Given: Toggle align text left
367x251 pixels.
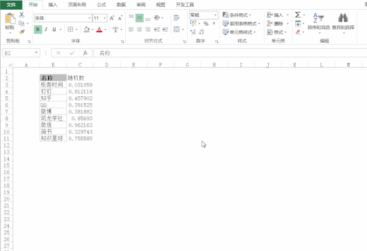Looking at the screenshot, I should tap(131, 29).
